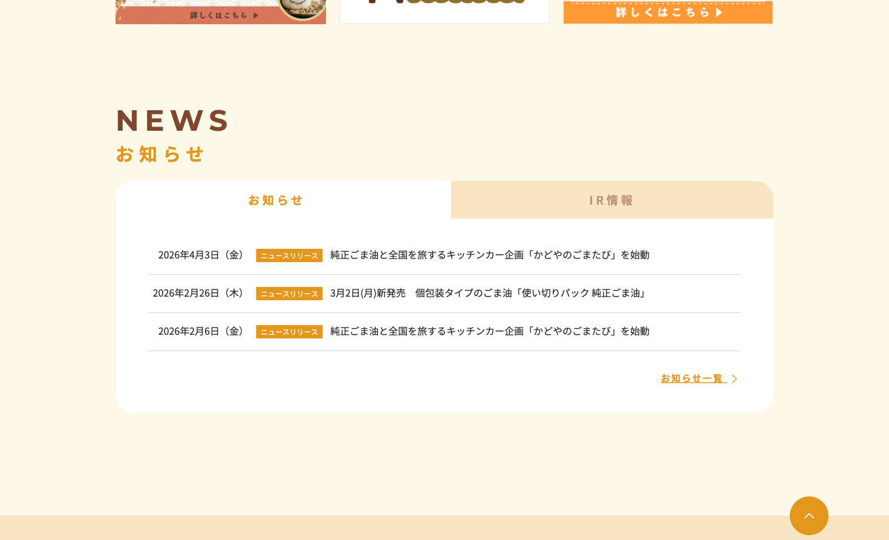Click the orange 詳しくはこちら button in the right banner
The height and width of the screenshot is (540, 889).
point(668,12)
